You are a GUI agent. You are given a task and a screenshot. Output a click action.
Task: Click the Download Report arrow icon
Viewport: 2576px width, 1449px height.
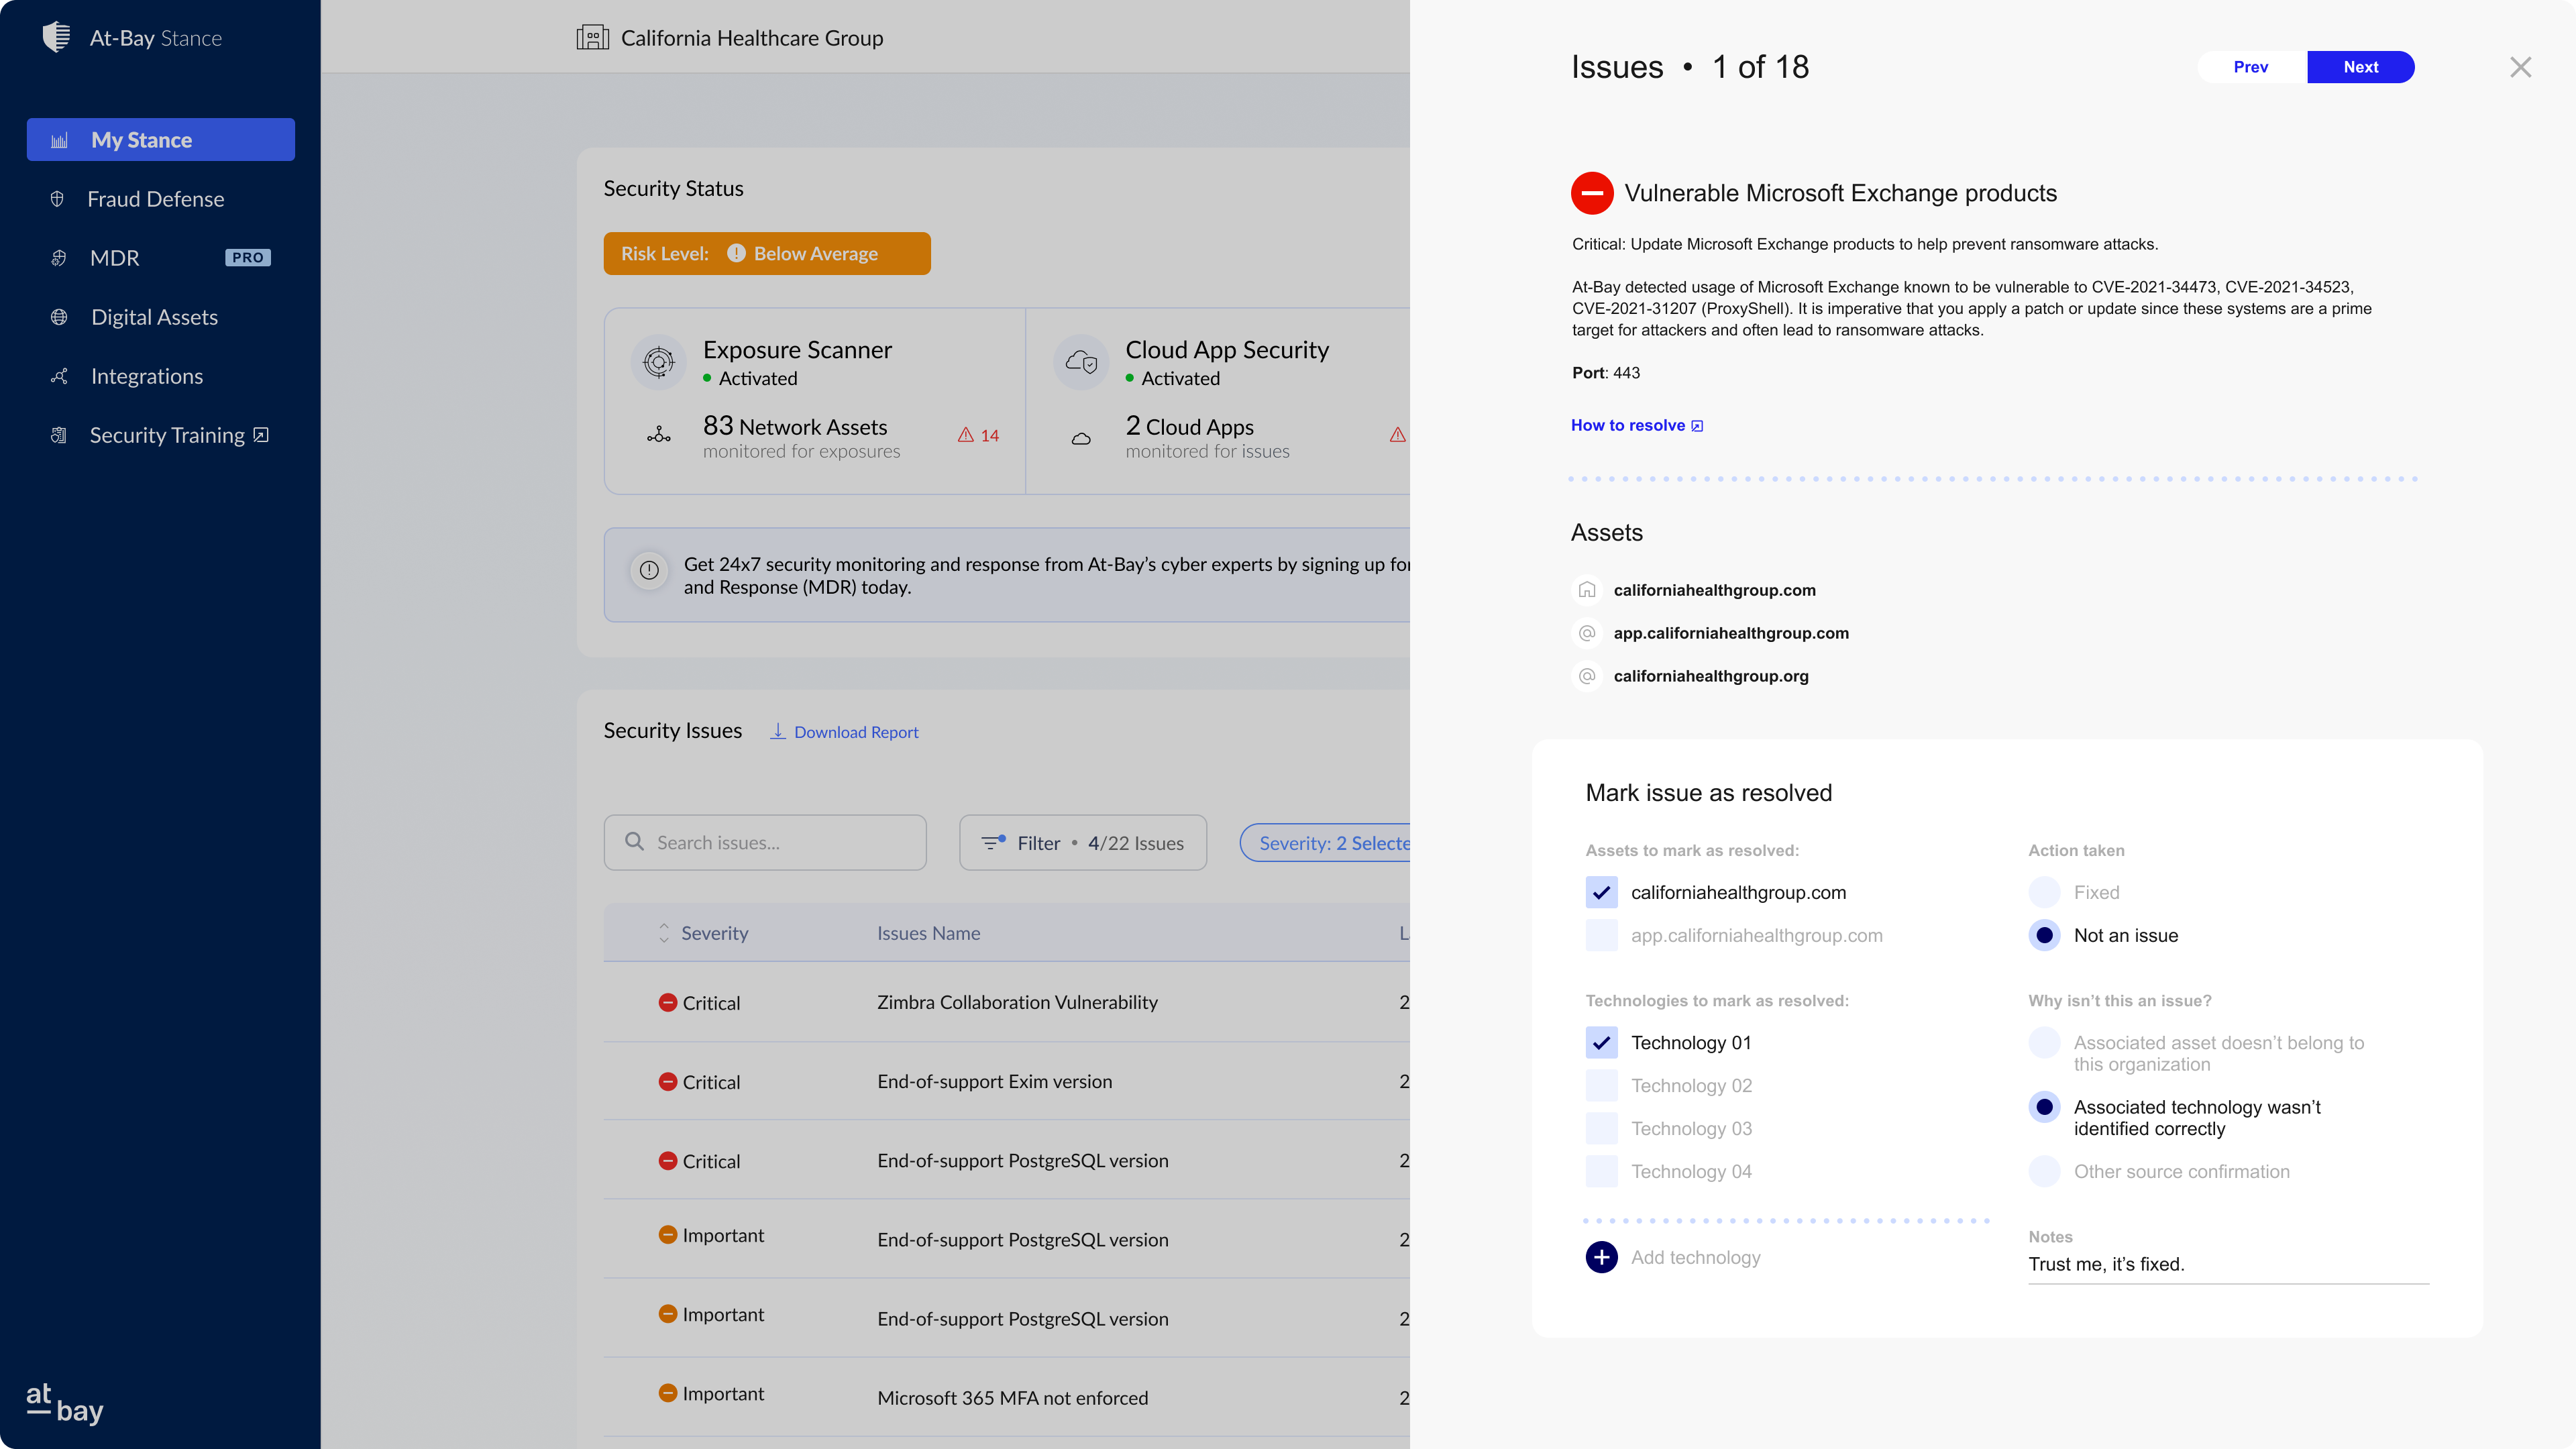tap(777, 731)
